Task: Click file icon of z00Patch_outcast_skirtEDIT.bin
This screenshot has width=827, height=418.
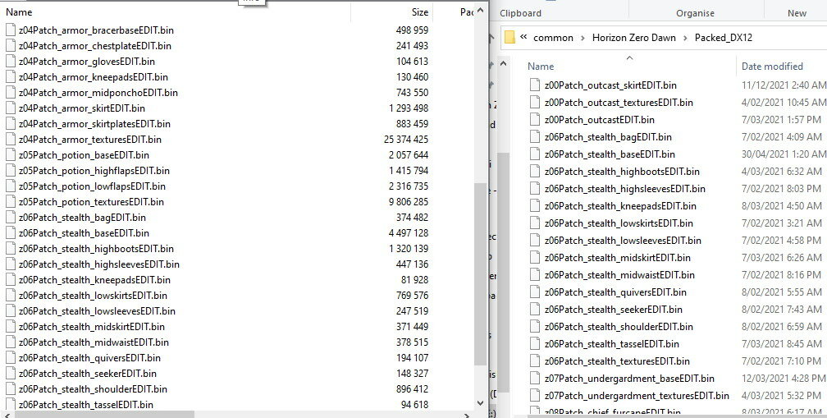Action: pos(535,85)
